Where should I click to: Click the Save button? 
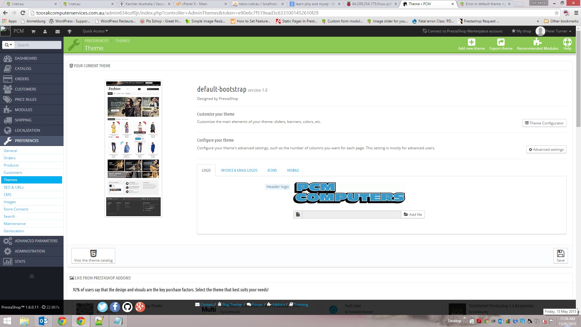560,256
